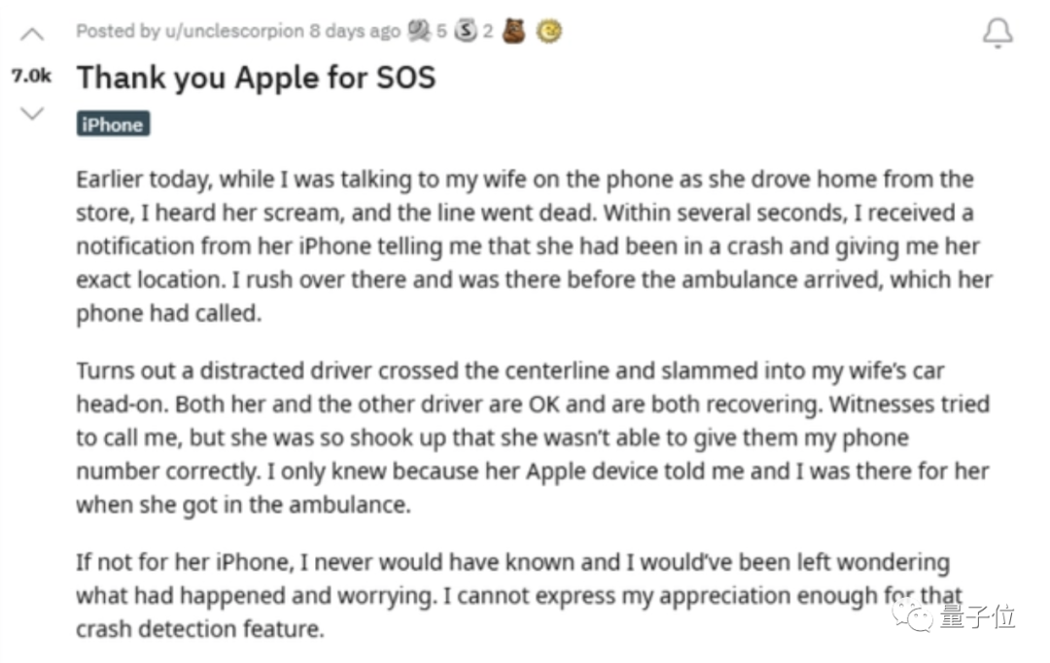1050x663 pixels.
Task: Click the 量子位 watermark logo
Action: coord(914,613)
